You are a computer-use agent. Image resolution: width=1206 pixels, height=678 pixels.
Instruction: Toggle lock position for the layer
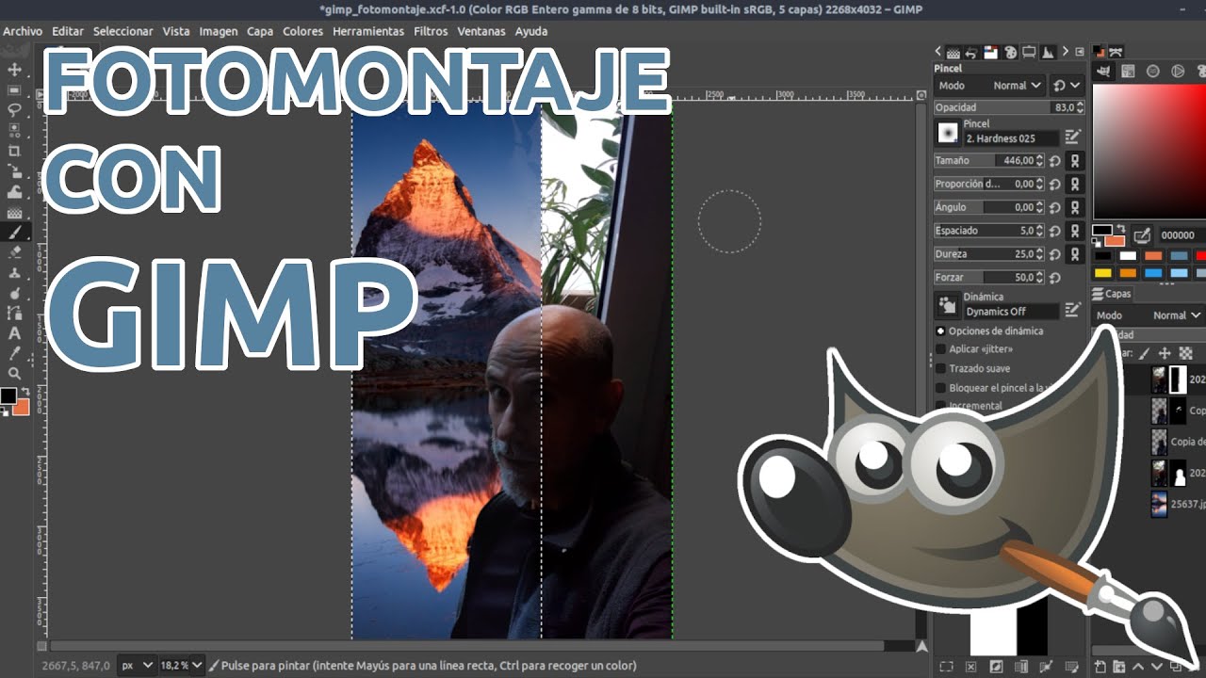tap(1165, 354)
